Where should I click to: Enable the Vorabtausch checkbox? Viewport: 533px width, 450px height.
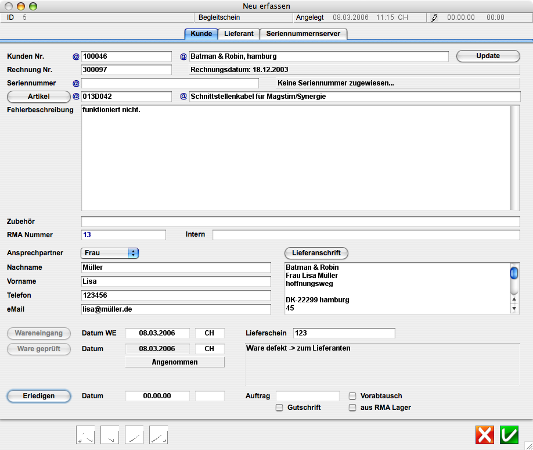pyautogui.click(x=352, y=396)
